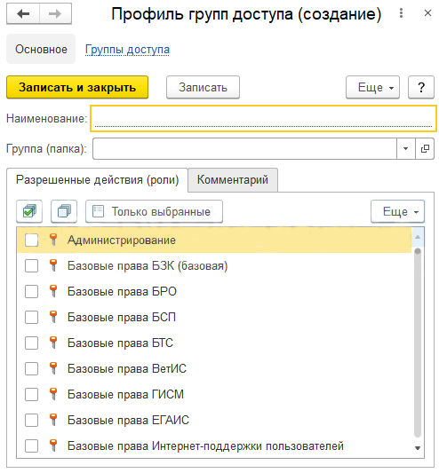Click the open icon in Группа field
The image size is (439, 473).
coord(425,148)
